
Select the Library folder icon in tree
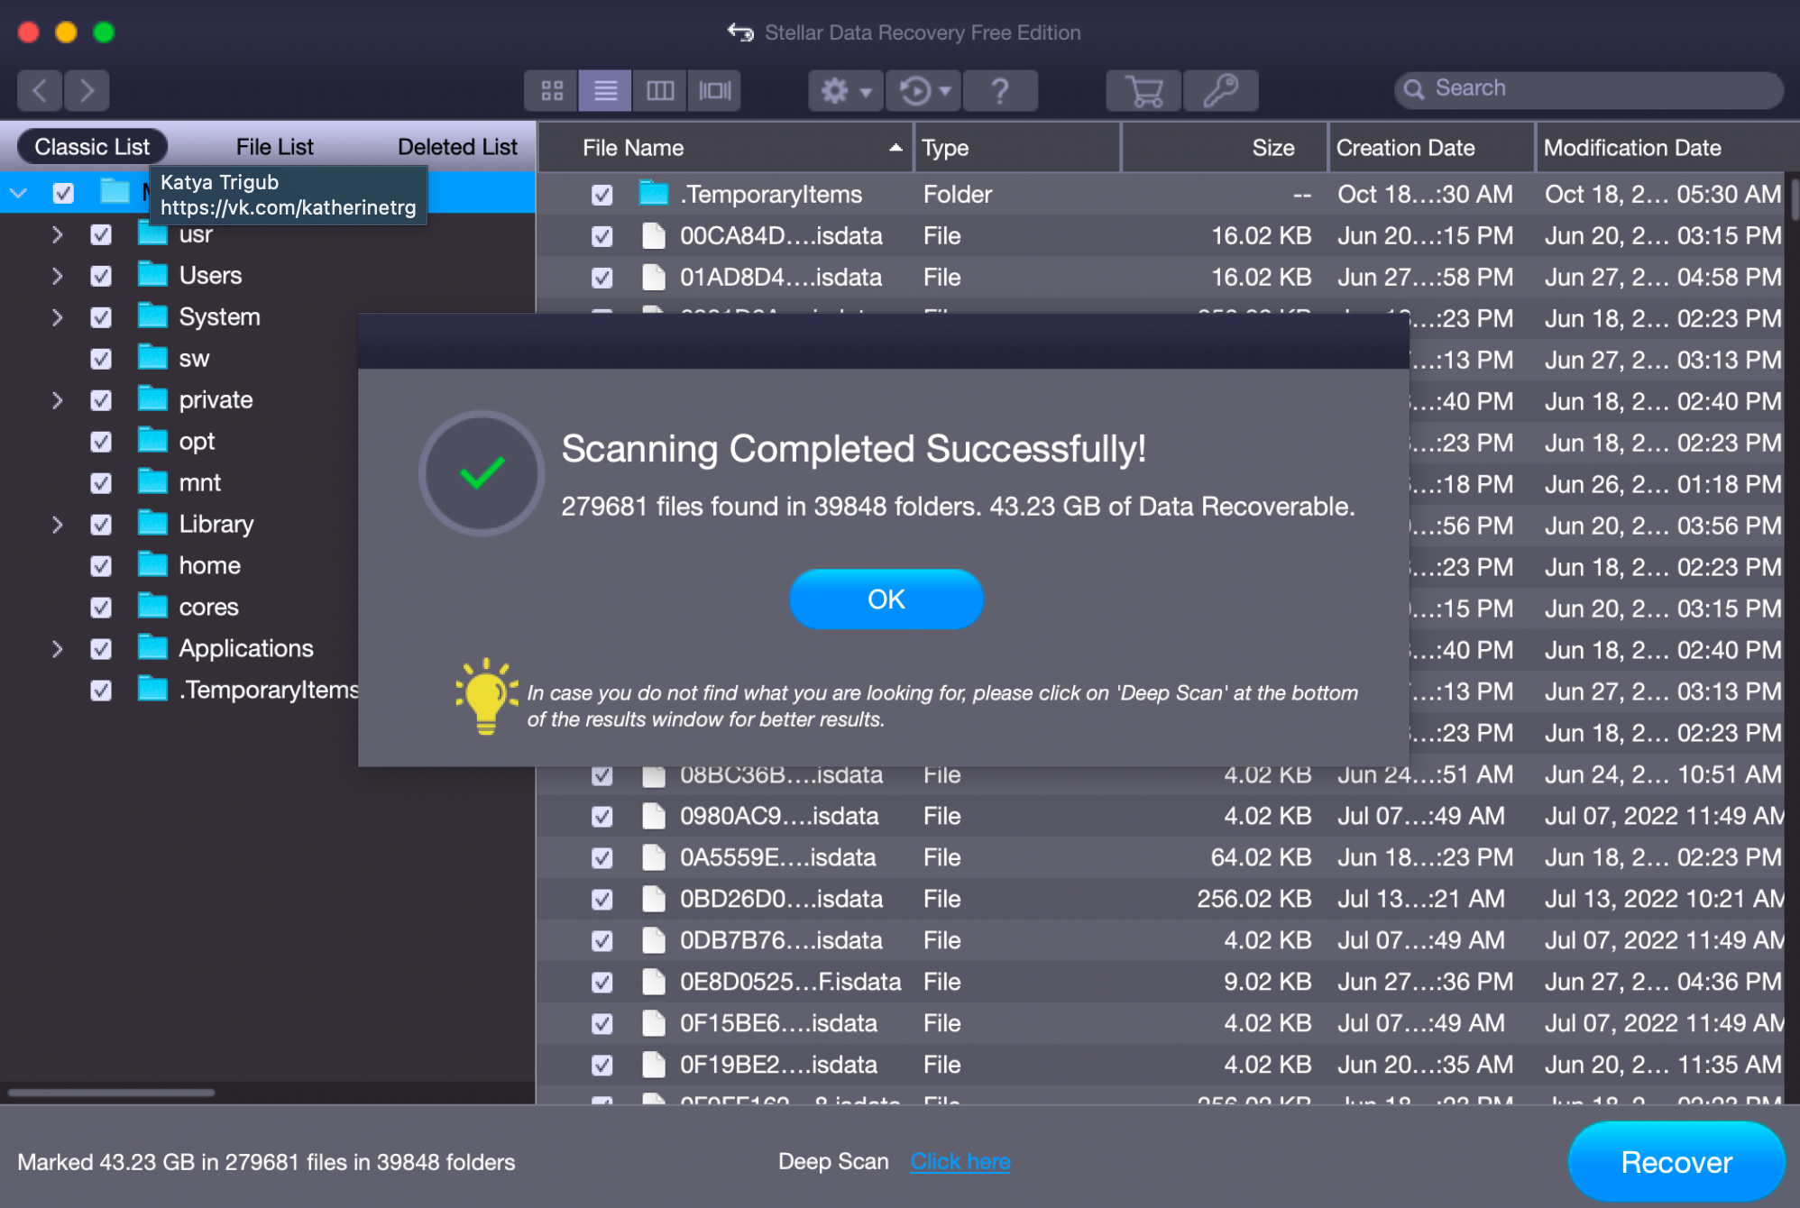[x=152, y=523]
